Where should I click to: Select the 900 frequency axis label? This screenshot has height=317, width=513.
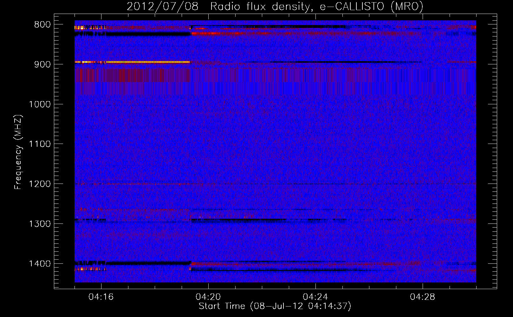[42, 65]
